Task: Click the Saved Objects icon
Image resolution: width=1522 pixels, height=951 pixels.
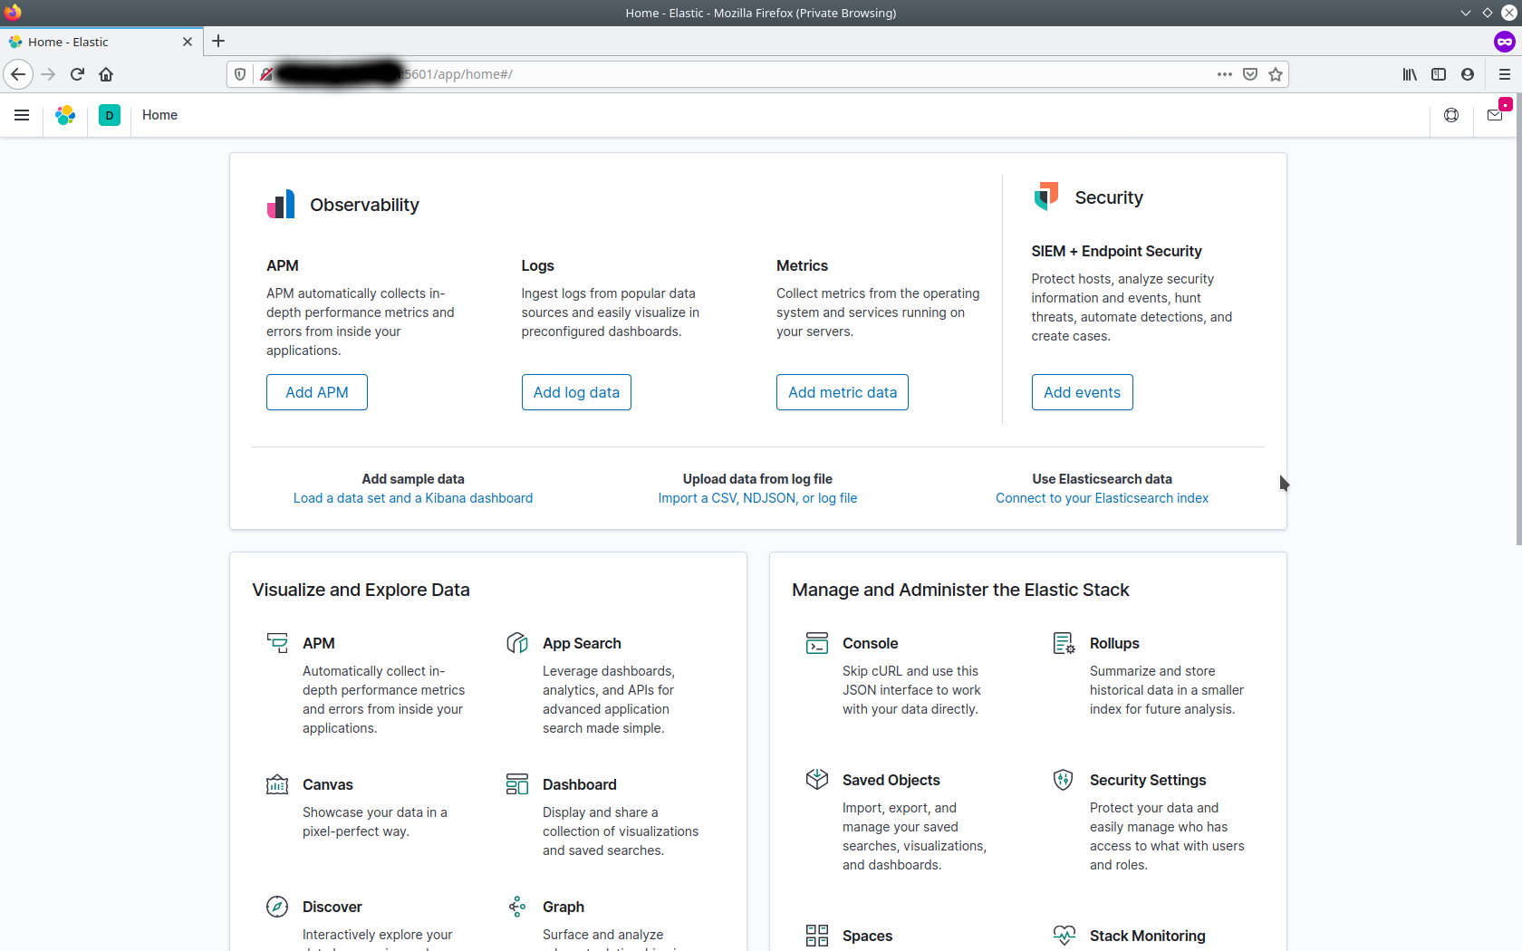Action: point(817,780)
